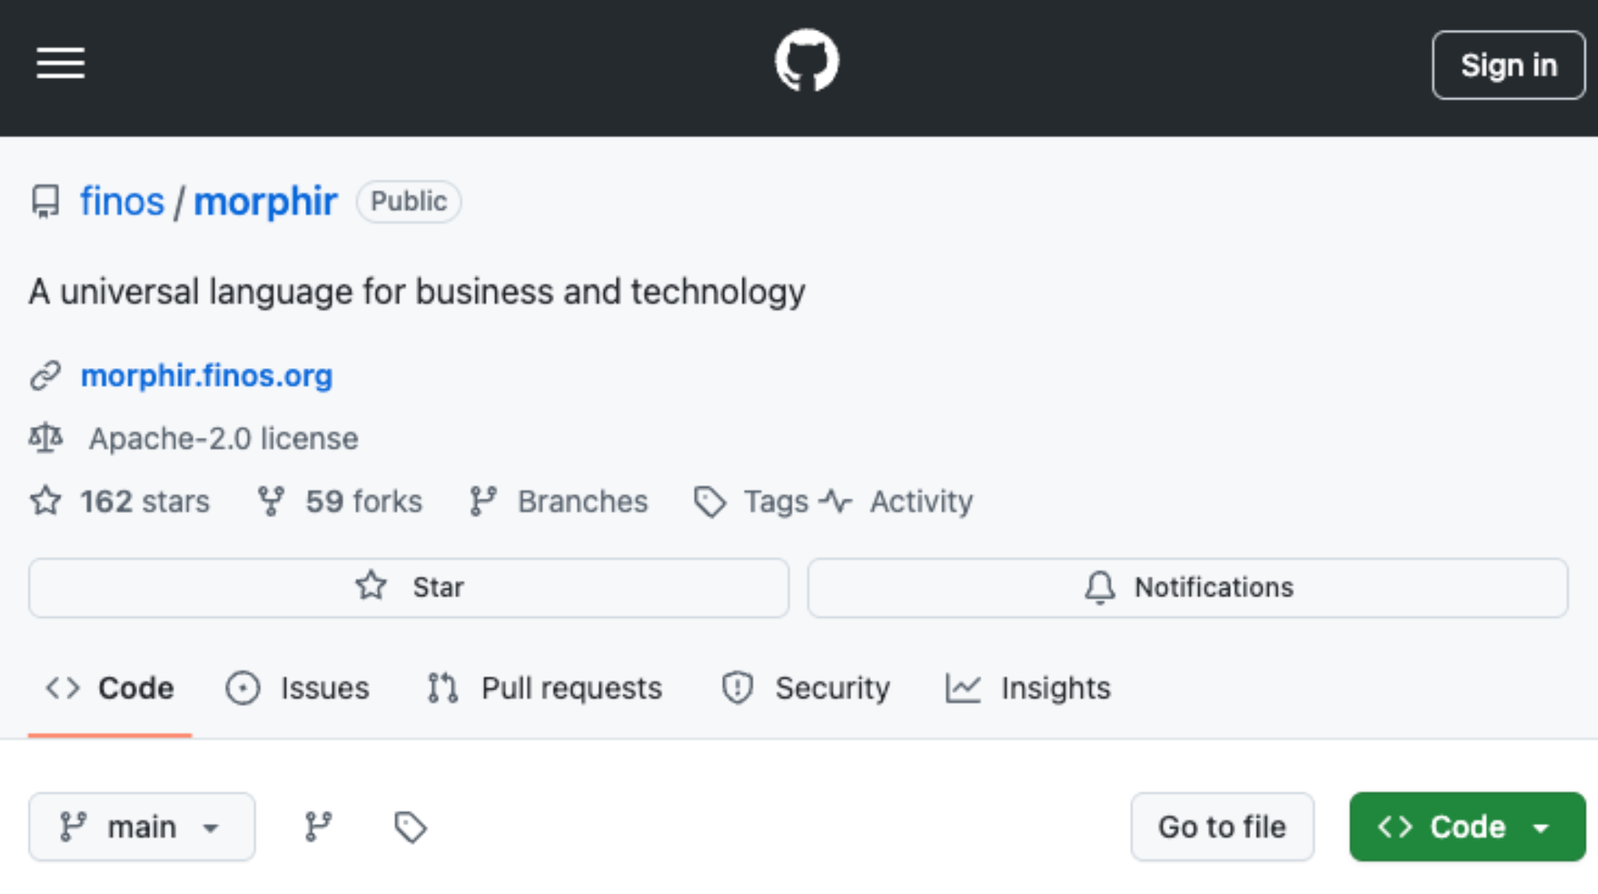This screenshot has width=1598, height=894.
Task: Click the pulse icon beside Activity
Action: pos(836,501)
